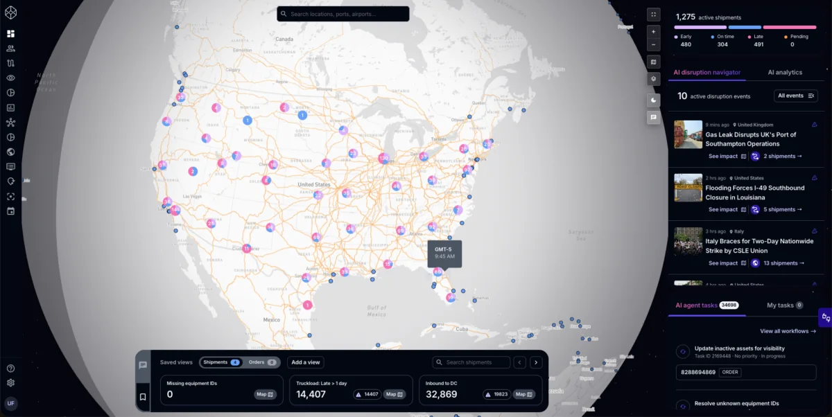Open the network graph icon in sidebar
The image size is (832, 417).
click(x=10, y=123)
